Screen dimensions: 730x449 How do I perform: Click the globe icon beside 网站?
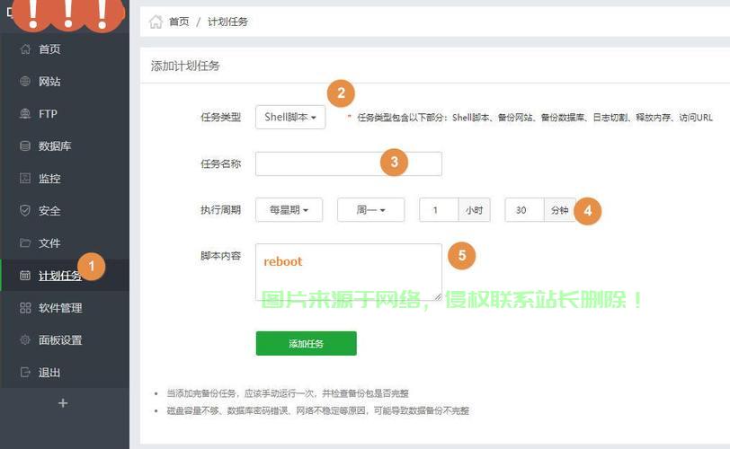click(25, 82)
